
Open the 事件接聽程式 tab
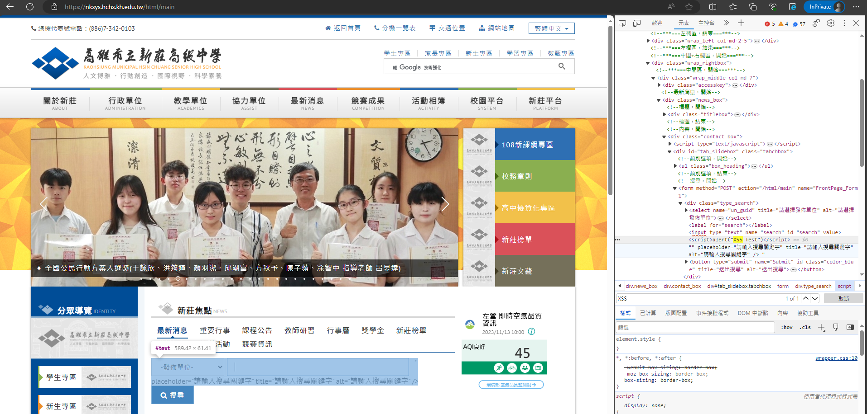coord(712,313)
